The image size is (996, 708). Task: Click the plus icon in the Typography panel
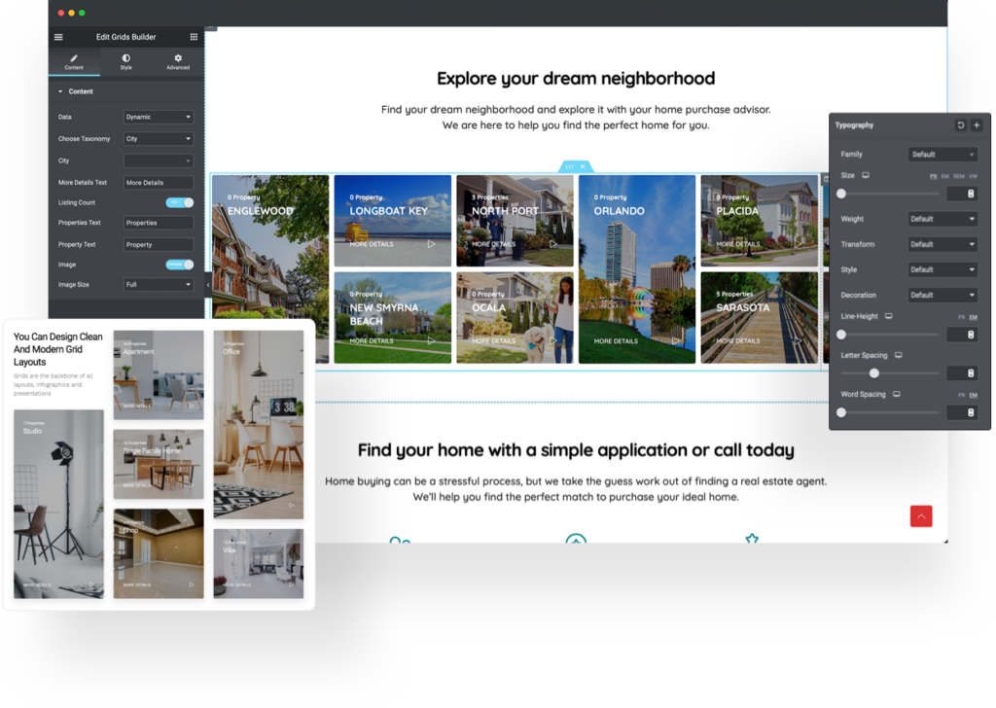(x=977, y=125)
